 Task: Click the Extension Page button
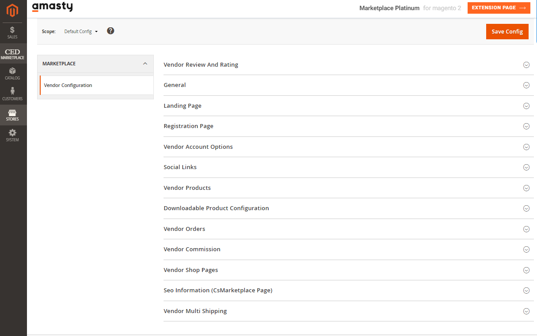[499, 8]
